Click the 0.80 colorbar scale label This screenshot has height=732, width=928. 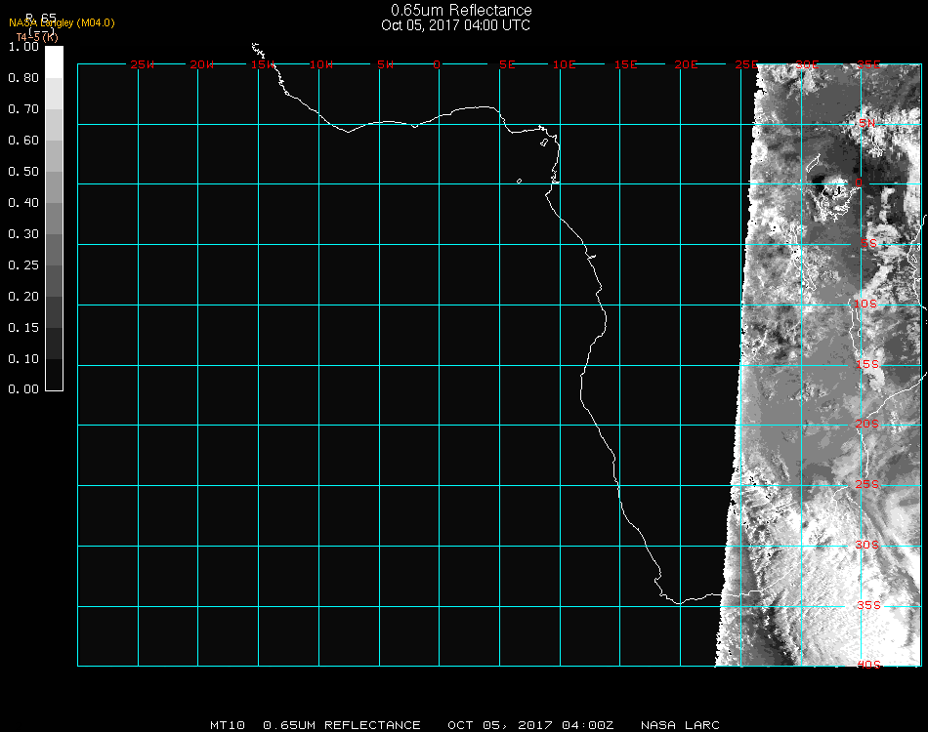click(x=23, y=78)
